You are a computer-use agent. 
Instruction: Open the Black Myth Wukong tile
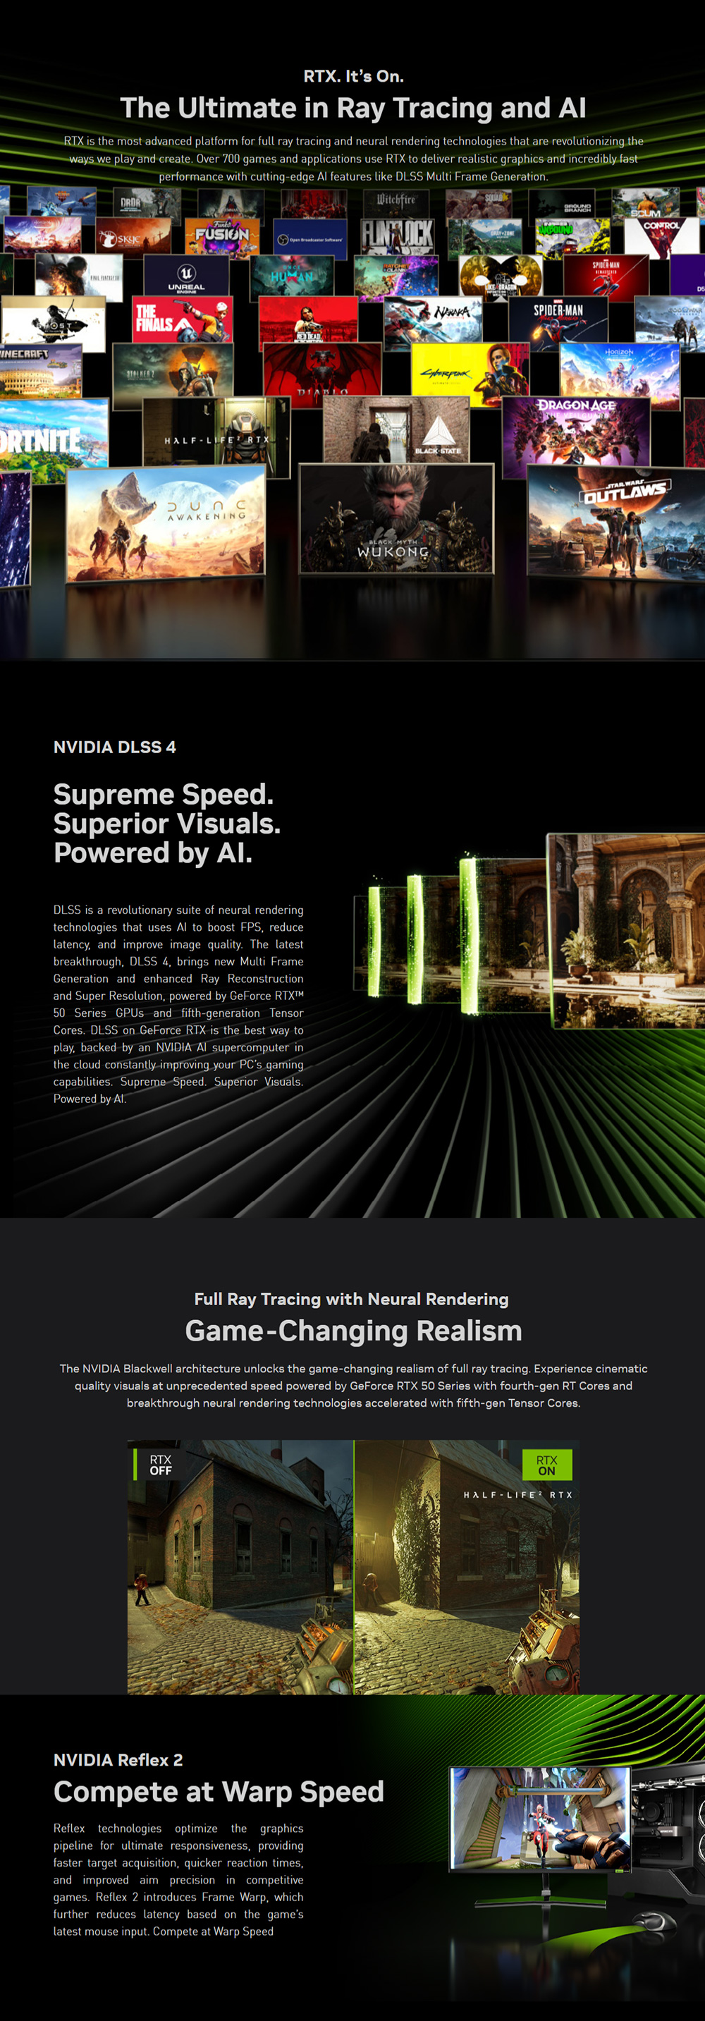(396, 518)
